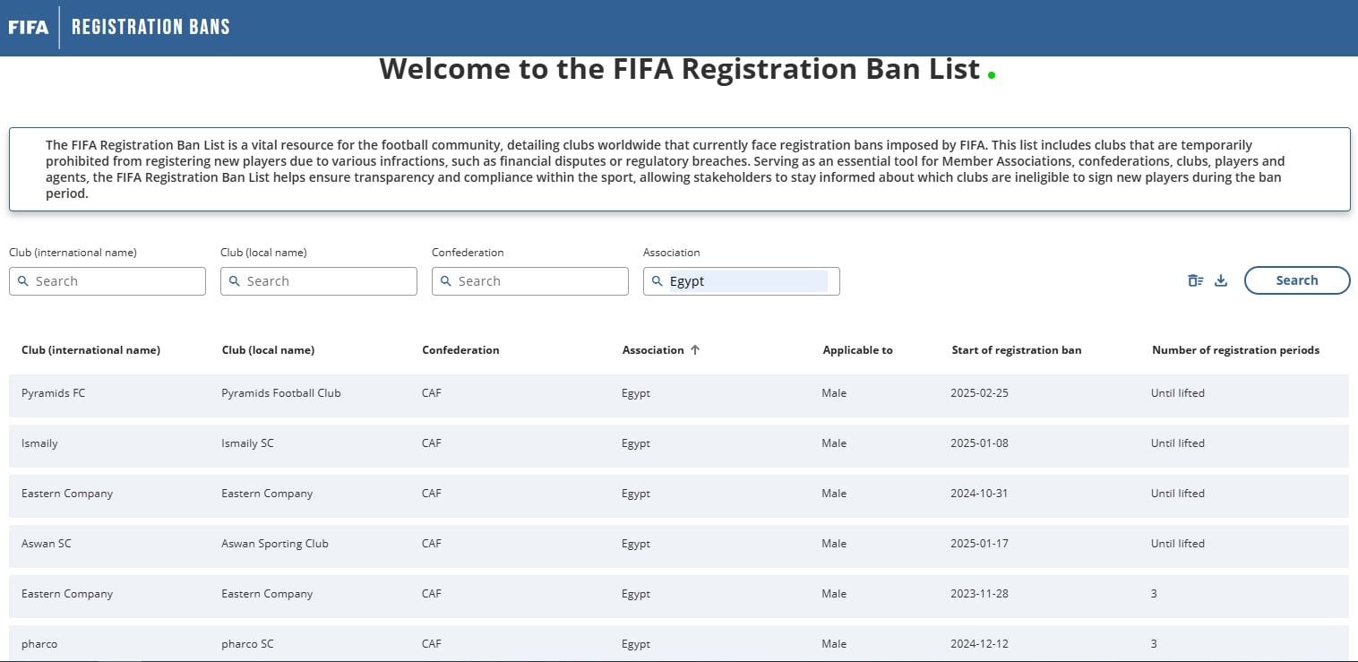The width and height of the screenshot is (1358, 662).
Task: Open the Association field containing Egypt
Action: click(x=748, y=281)
